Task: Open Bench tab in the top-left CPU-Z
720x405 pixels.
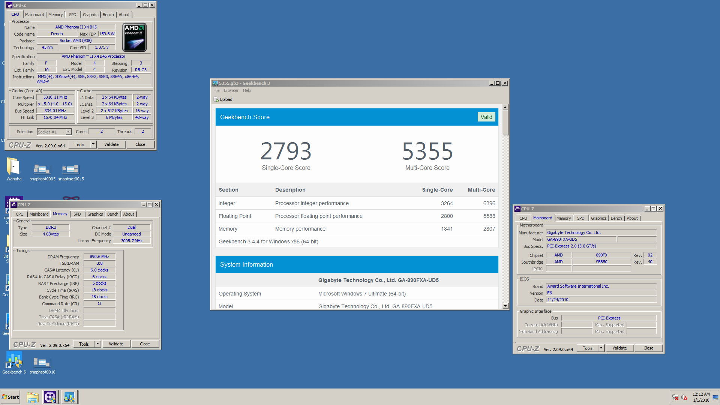Action: [x=108, y=15]
